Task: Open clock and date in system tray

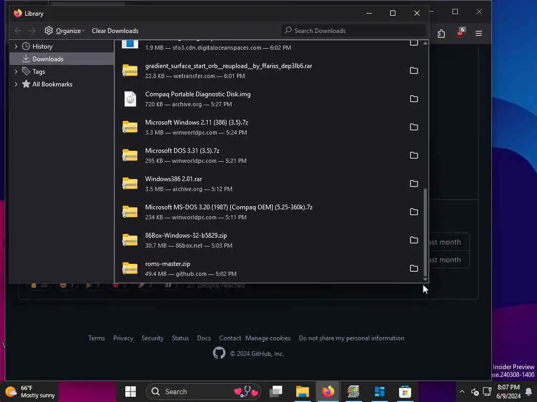Action: click(508, 392)
